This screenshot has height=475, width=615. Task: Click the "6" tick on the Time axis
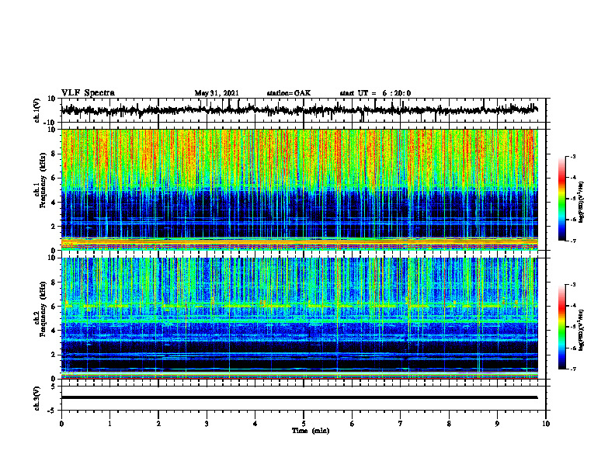(353, 424)
